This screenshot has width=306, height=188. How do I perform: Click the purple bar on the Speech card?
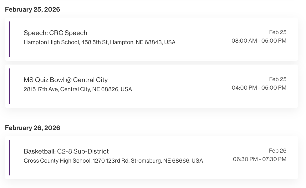click(x=9, y=39)
